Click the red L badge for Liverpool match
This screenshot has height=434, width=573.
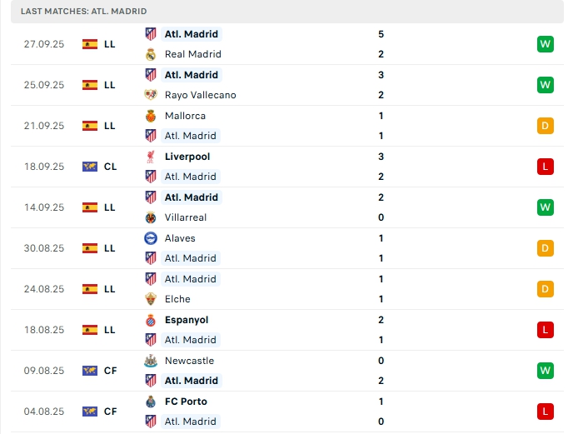click(546, 167)
